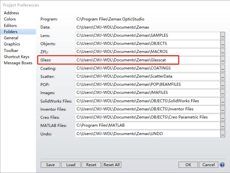Click the ellipsis button beside ZPL path
230x173 pixels.
[x=223, y=52]
